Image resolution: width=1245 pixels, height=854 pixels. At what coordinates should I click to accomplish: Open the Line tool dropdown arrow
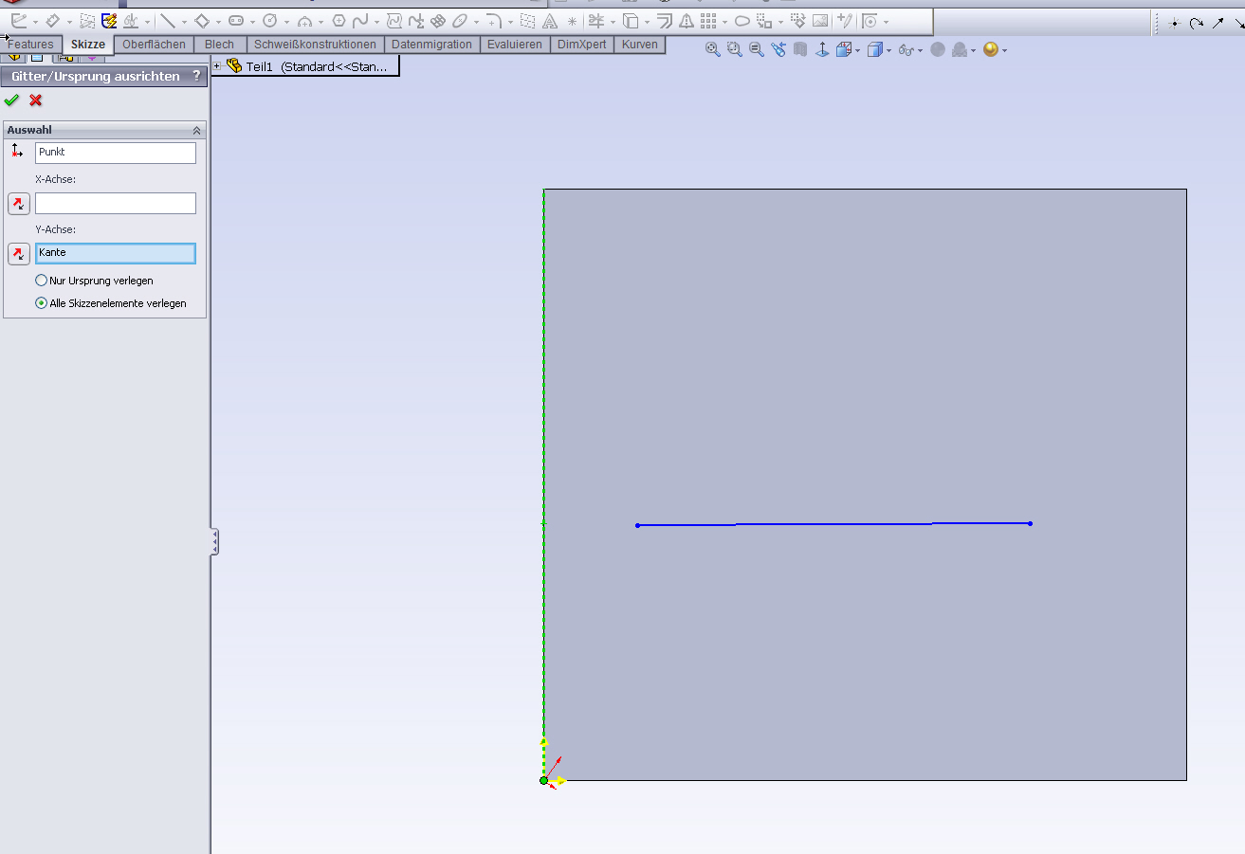pos(184,22)
